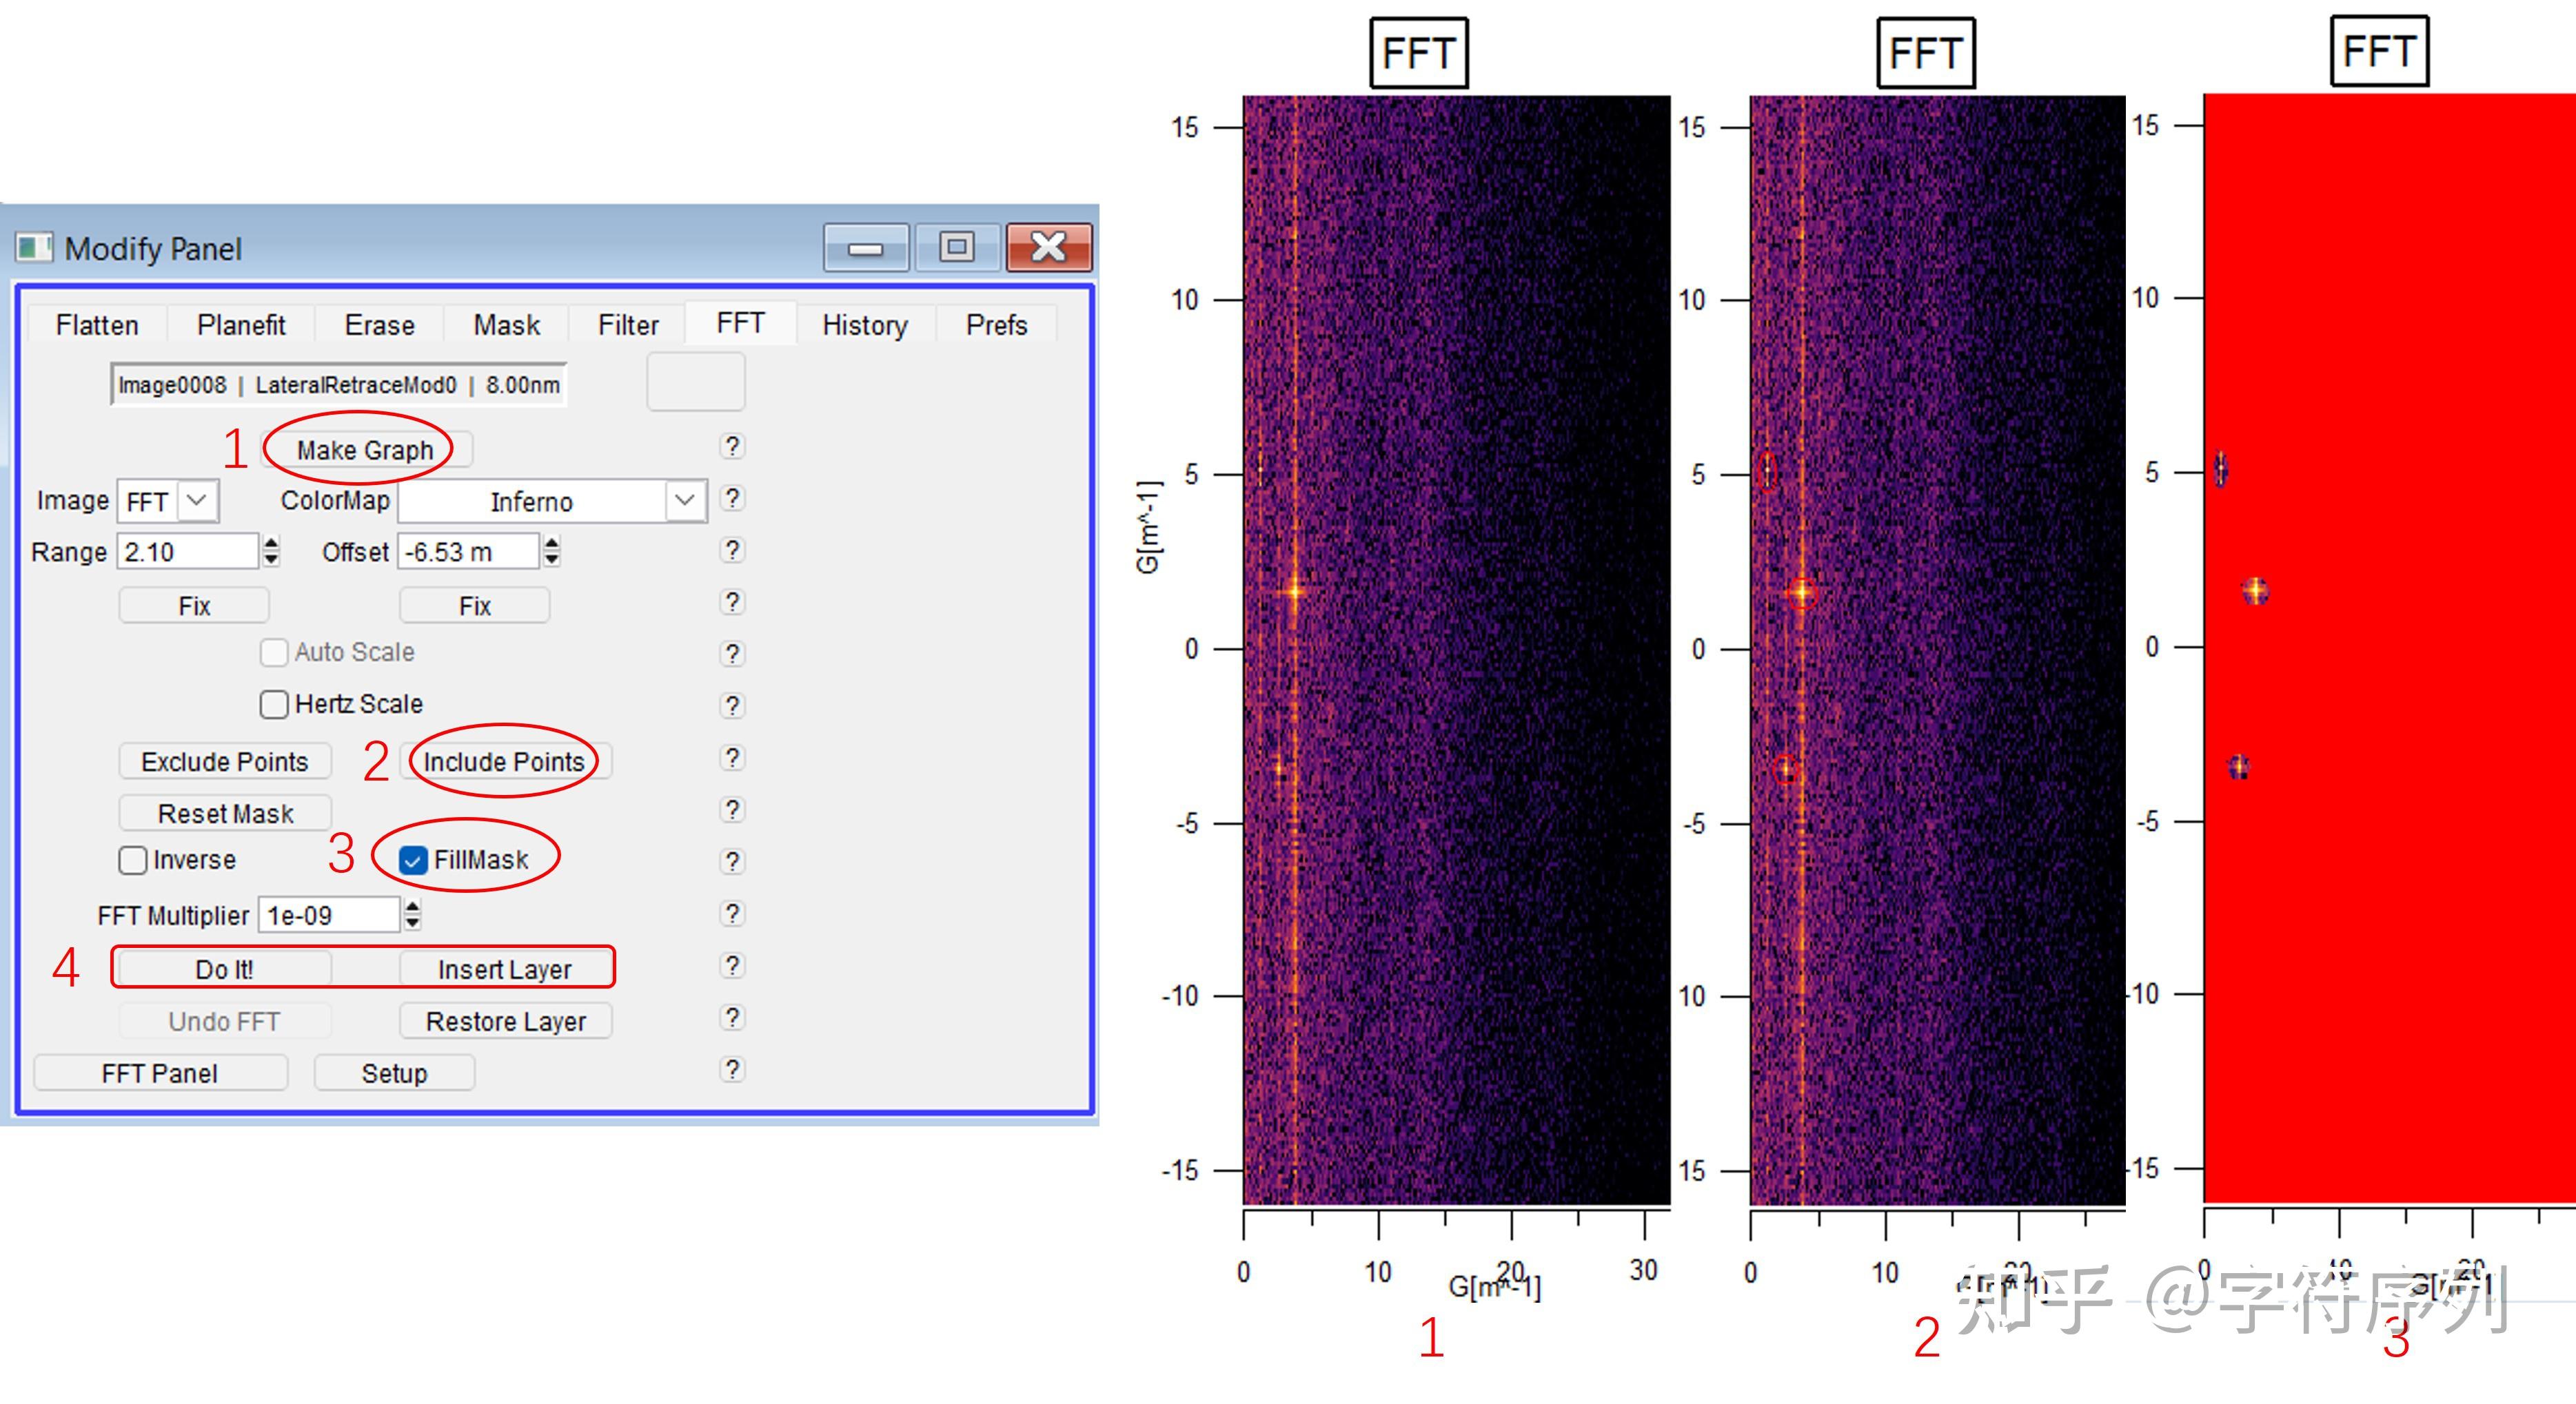Click help icon in Hertz Scale row
The width and height of the screenshot is (2576, 1404).
point(732,705)
